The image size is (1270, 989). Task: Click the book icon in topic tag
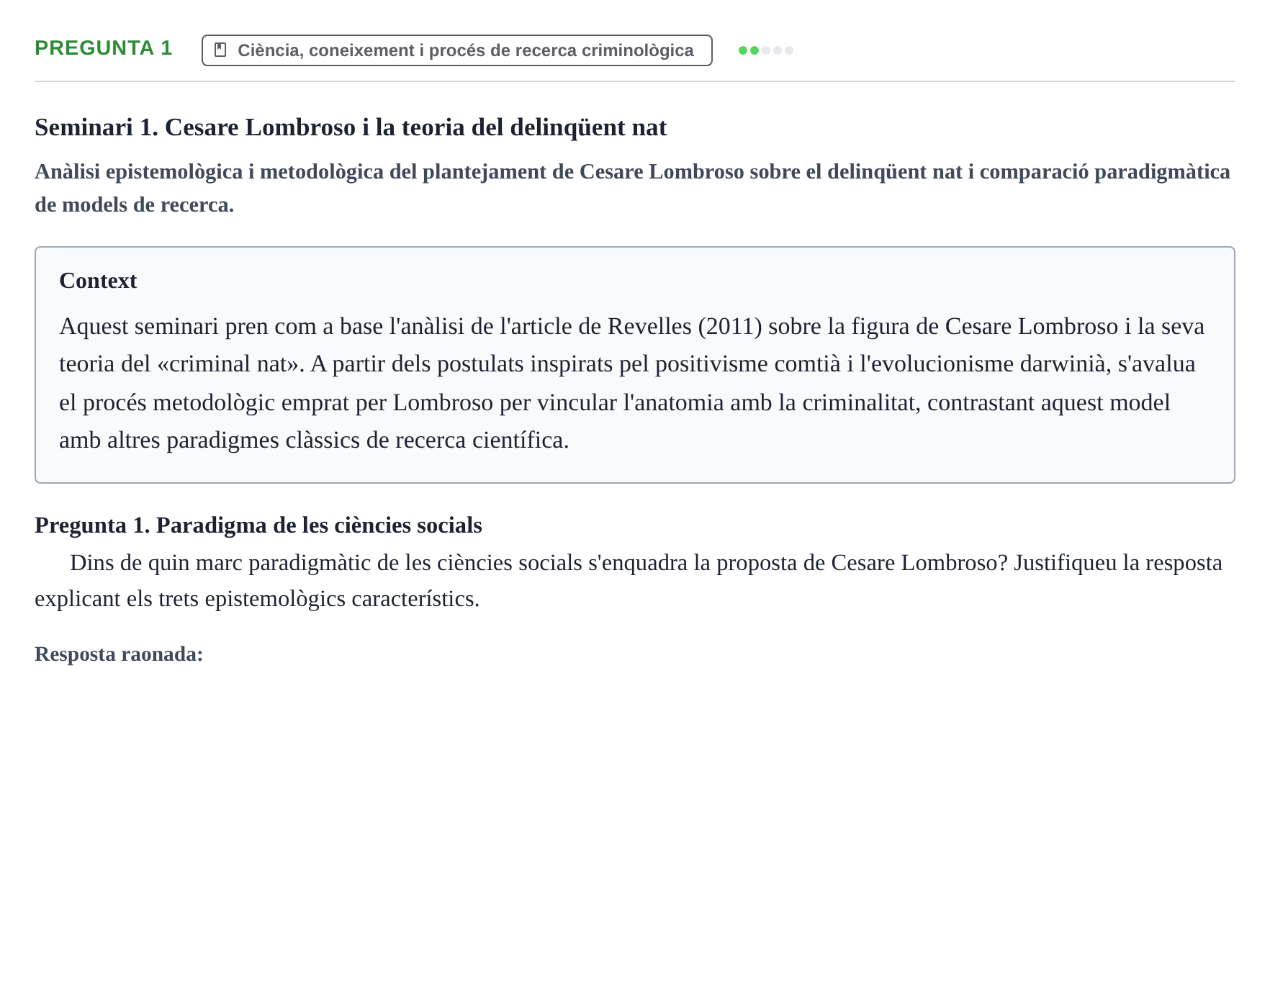point(221,50)
